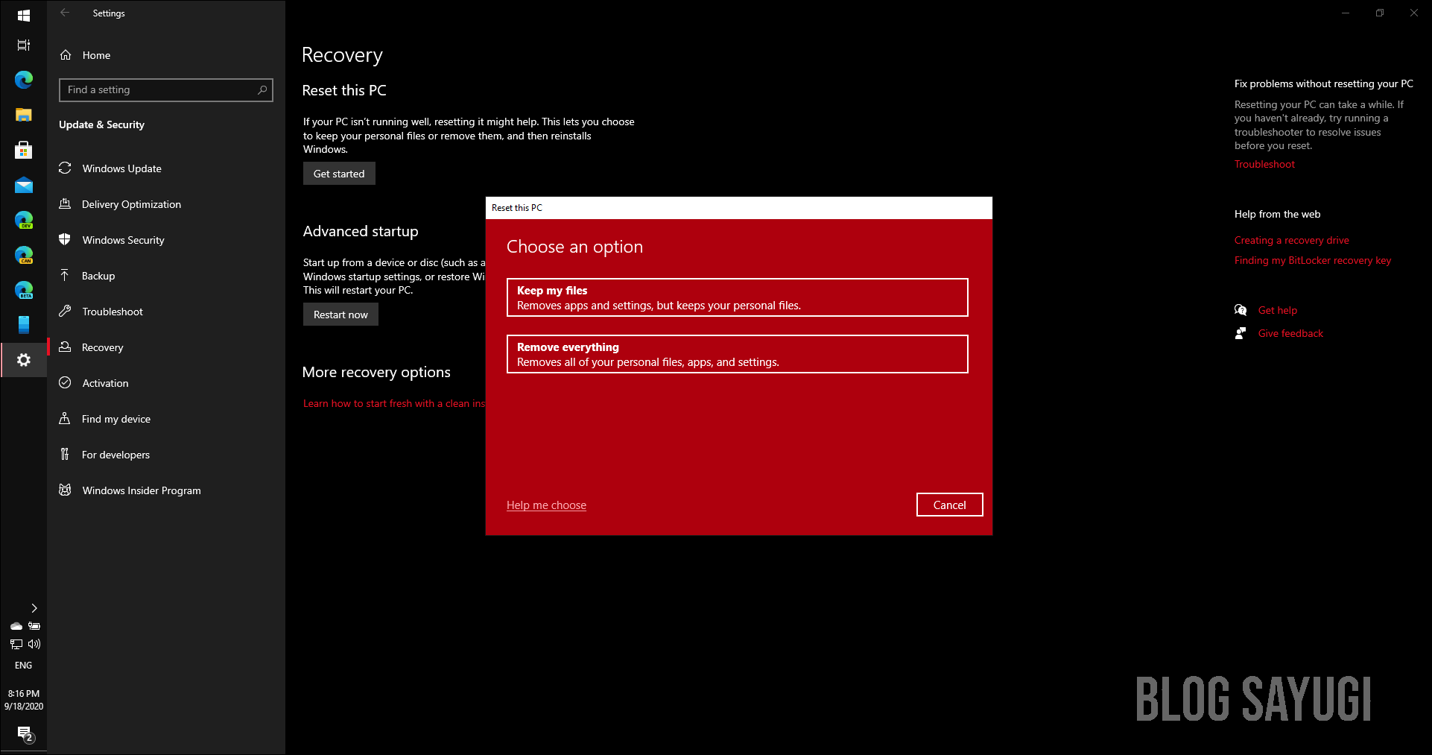Launch Microsoft Edge Canary from the taskbar
This screenshot has height=755, width=1432.
point(23,255)
